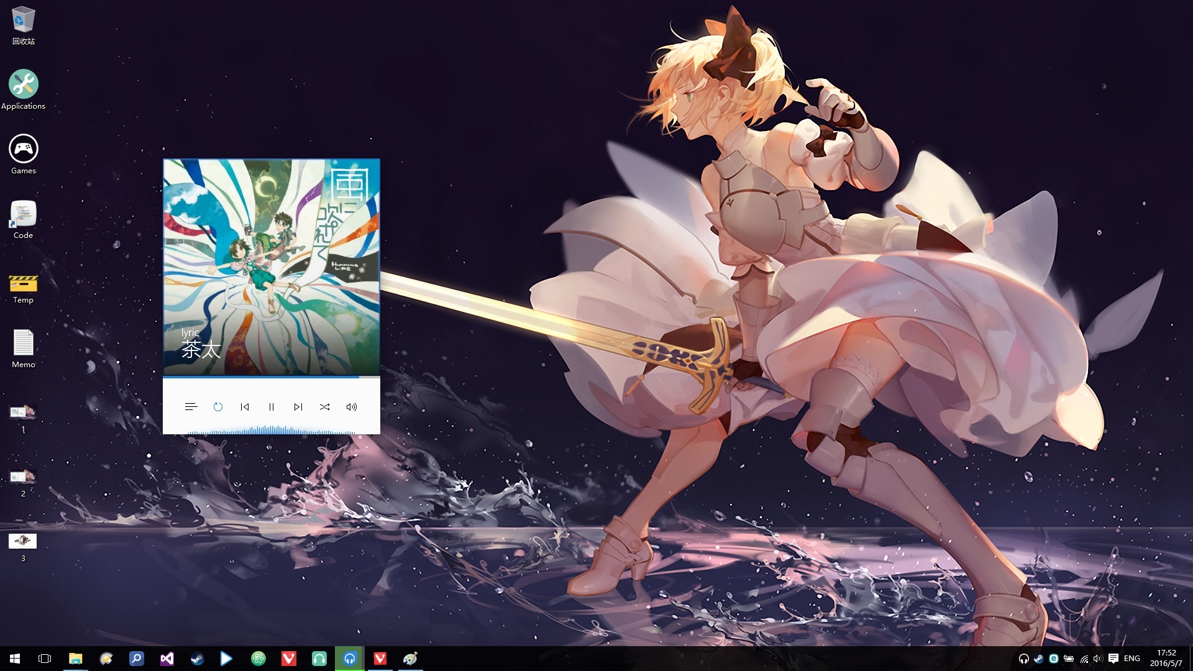Open the playlist menu in the music player
This screenshot has width=1193, height=671.
tap(191, 407)
